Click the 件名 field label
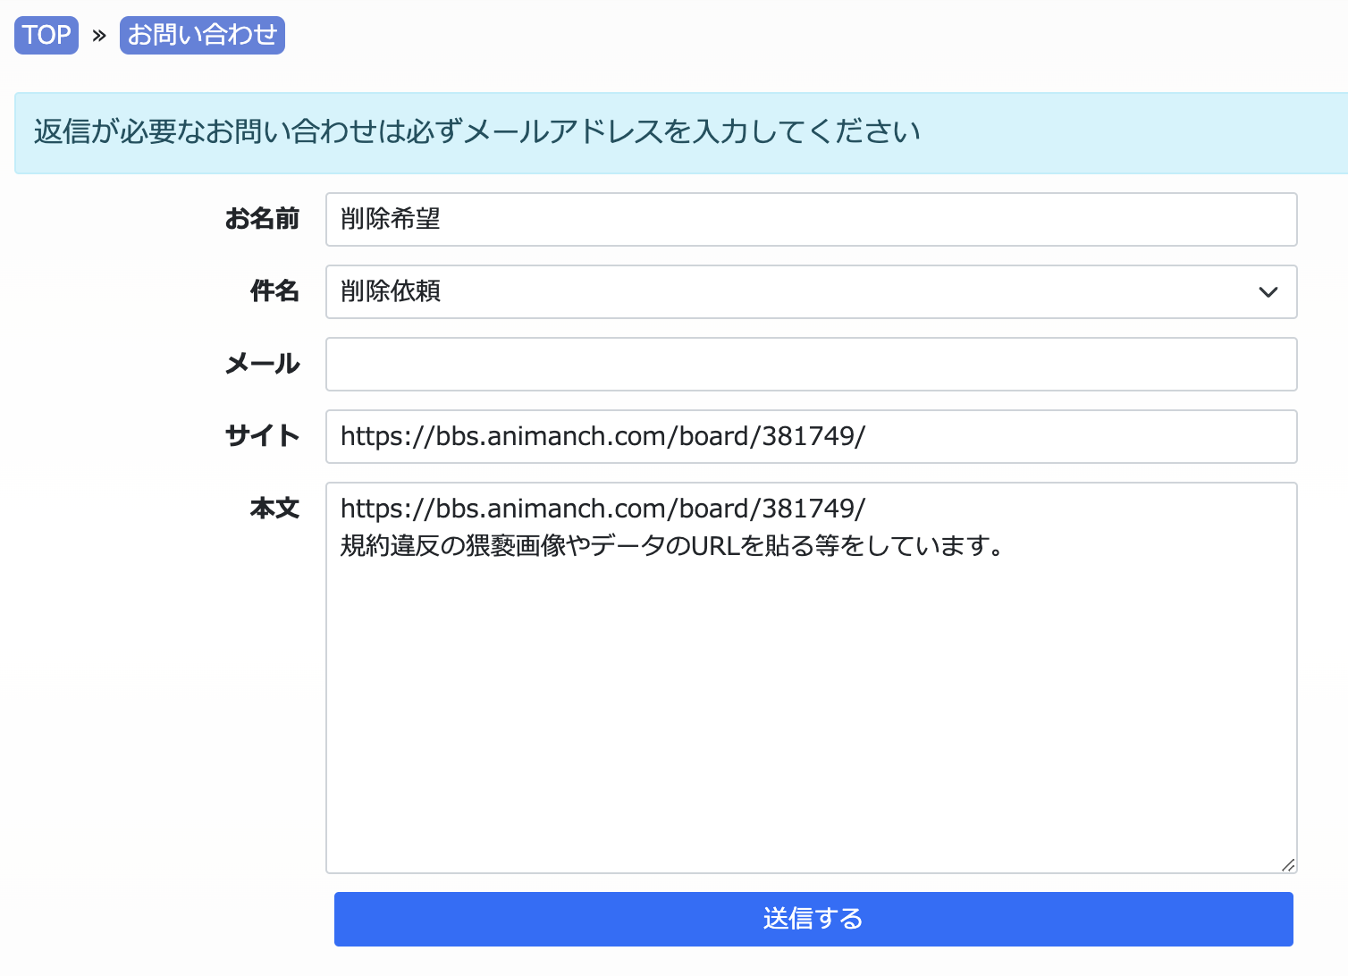This screenshot has width=1348, height=976. 274,291
